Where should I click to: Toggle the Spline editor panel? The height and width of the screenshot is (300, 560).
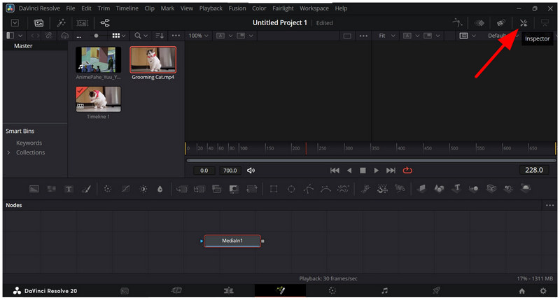coord(458,23)
